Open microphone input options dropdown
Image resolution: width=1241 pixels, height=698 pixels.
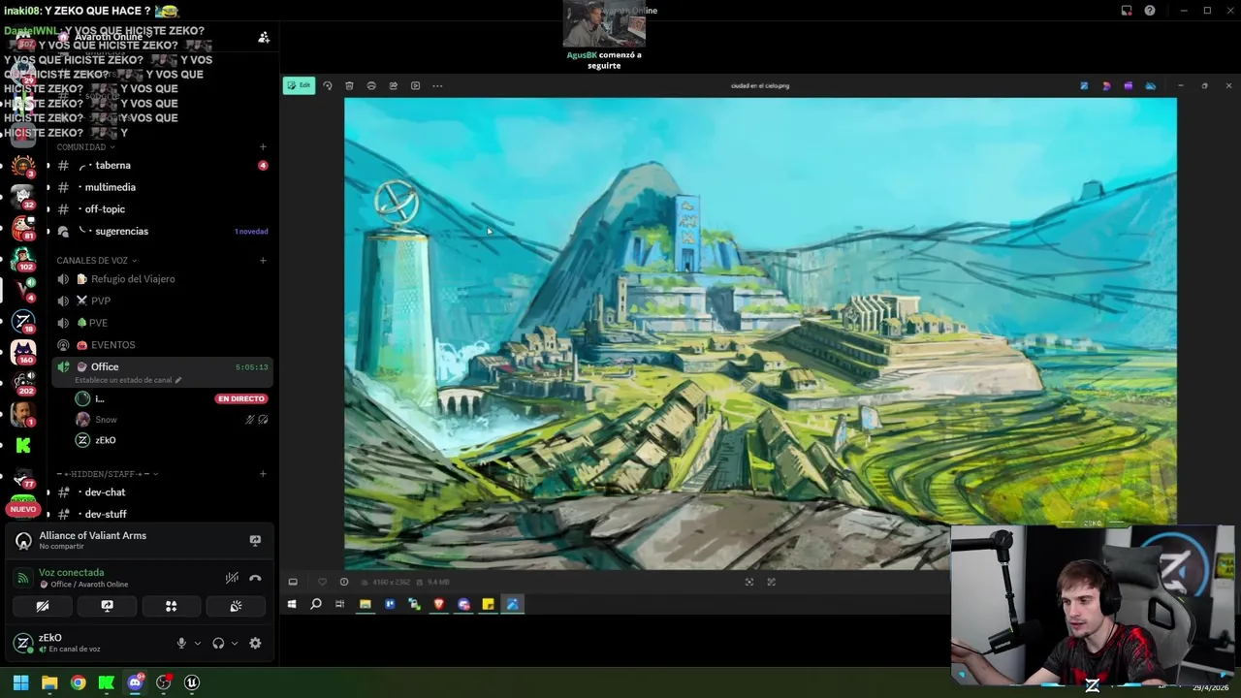(x=198, y=643)
